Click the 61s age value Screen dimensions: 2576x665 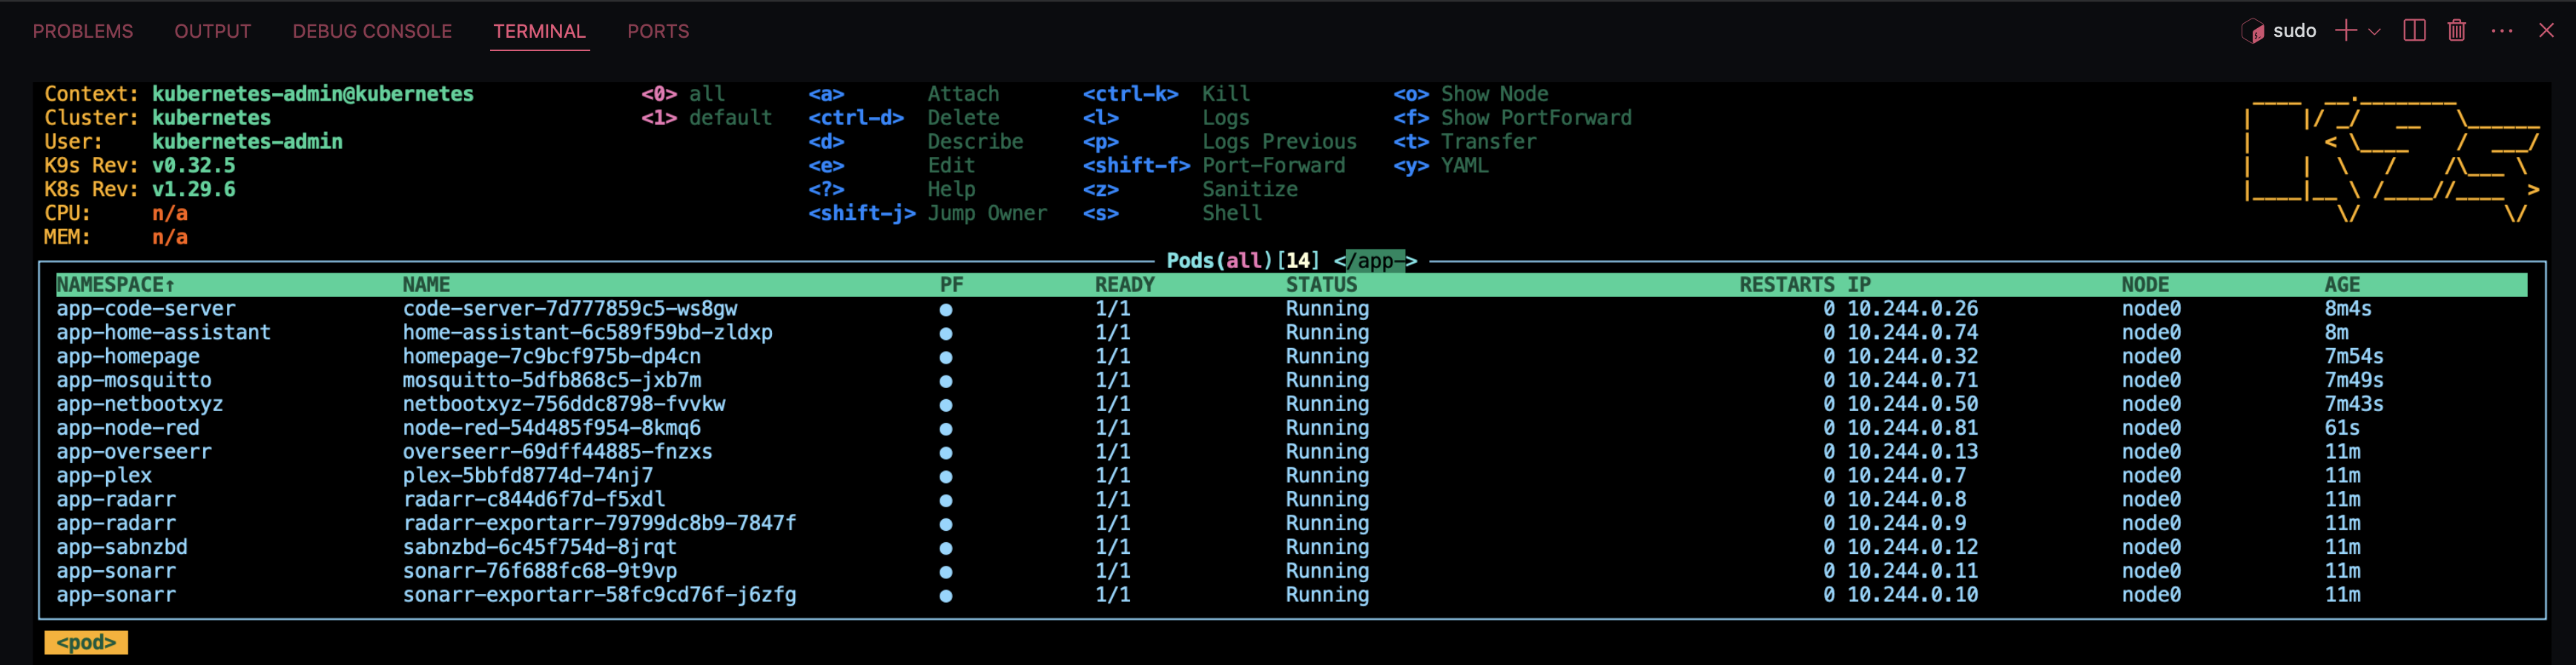[2342, 428]
